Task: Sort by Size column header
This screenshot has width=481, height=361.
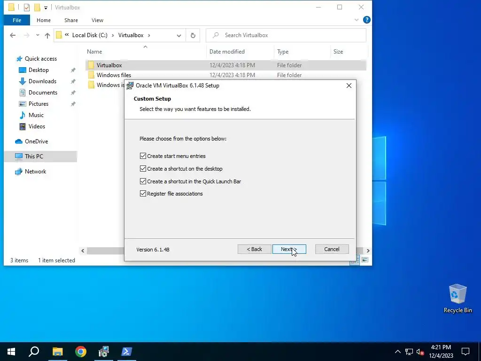Action: (x=338, y=52)
